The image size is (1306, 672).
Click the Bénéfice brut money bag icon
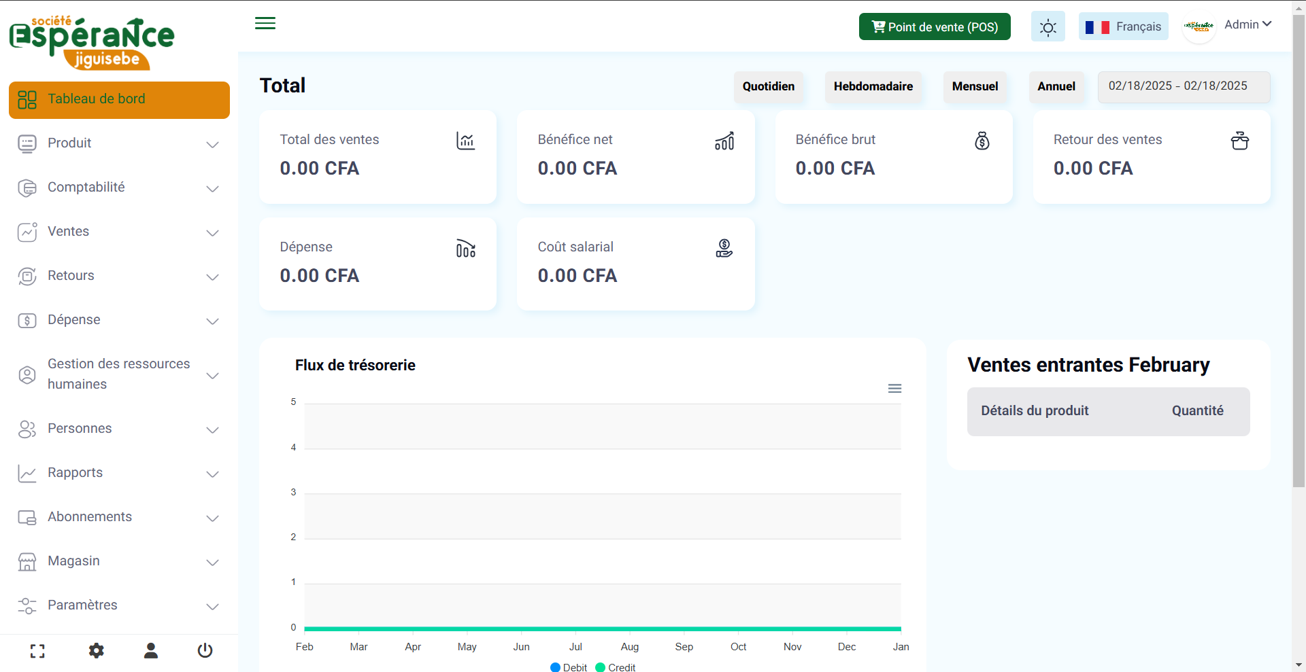(982, 141)
